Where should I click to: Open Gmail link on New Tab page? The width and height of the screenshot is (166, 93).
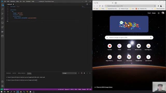click(149, 13)
